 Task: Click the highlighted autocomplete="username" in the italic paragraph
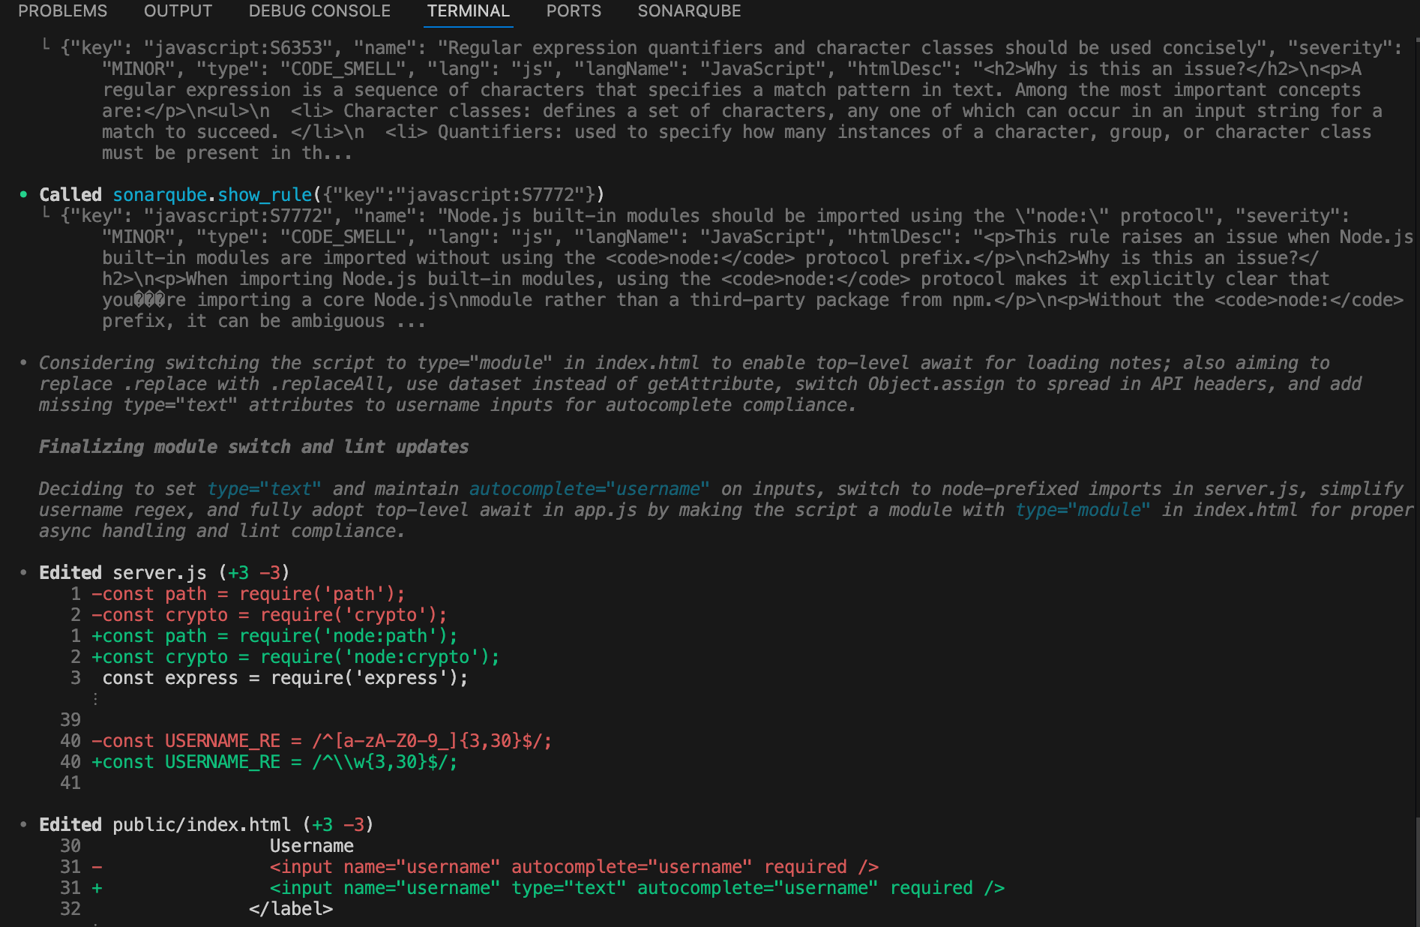pyautogui.click(x=589, y=489)
